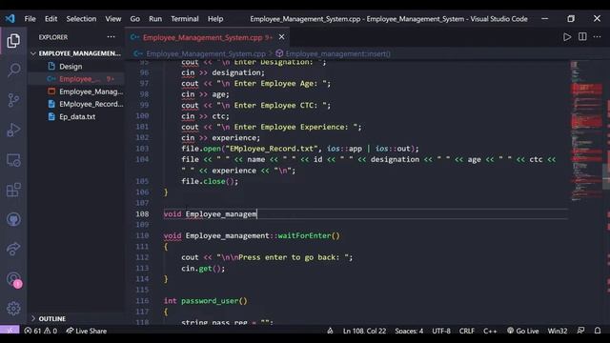Click the Go Live server button

(523, 331)
